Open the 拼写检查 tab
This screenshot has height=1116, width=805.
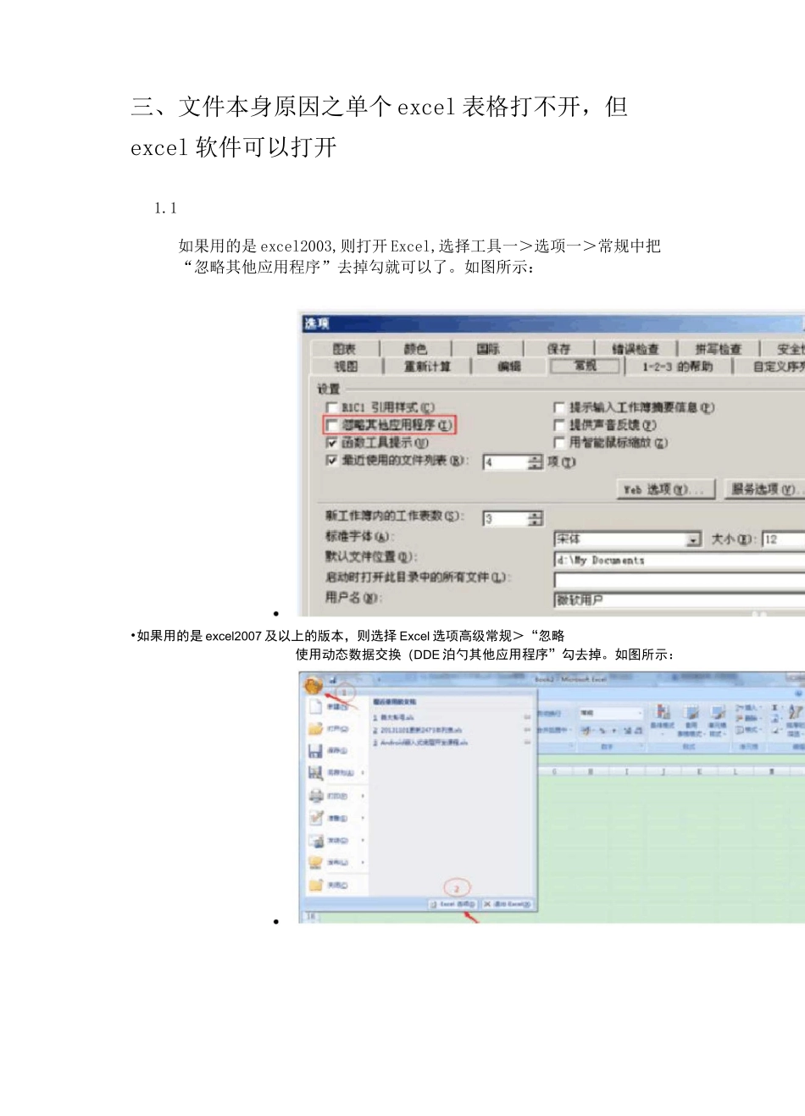tap(718, 349)
